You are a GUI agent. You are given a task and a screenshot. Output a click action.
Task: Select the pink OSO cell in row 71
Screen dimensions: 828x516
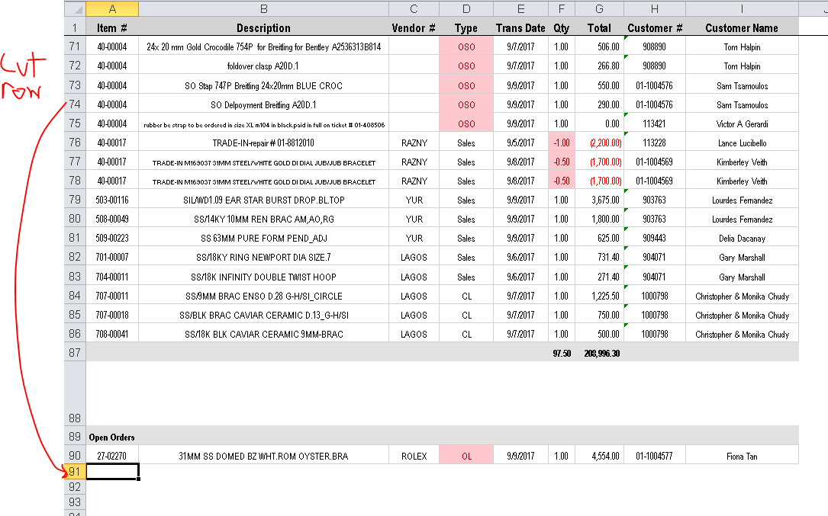466,46
